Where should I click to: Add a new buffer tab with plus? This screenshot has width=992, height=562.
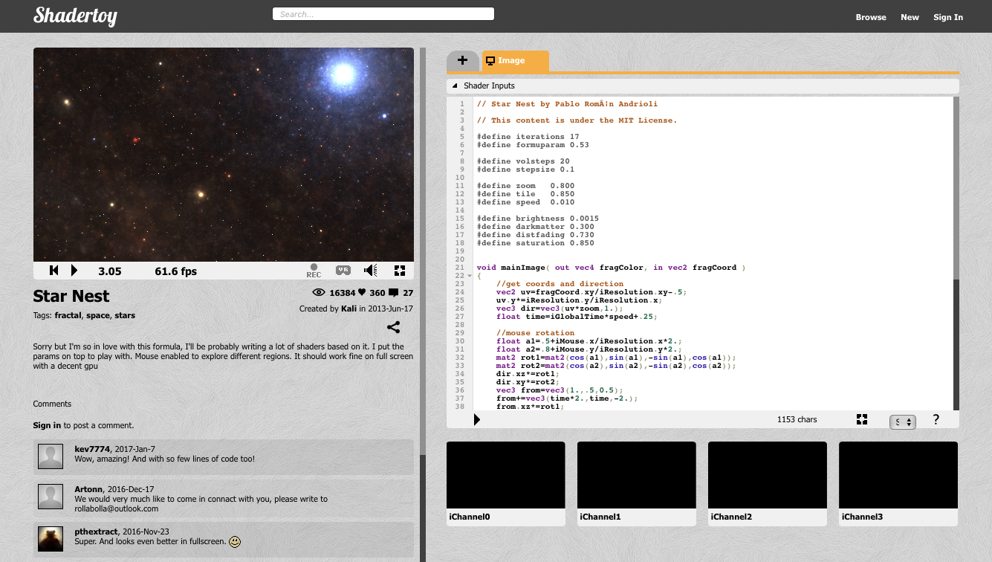462,61
